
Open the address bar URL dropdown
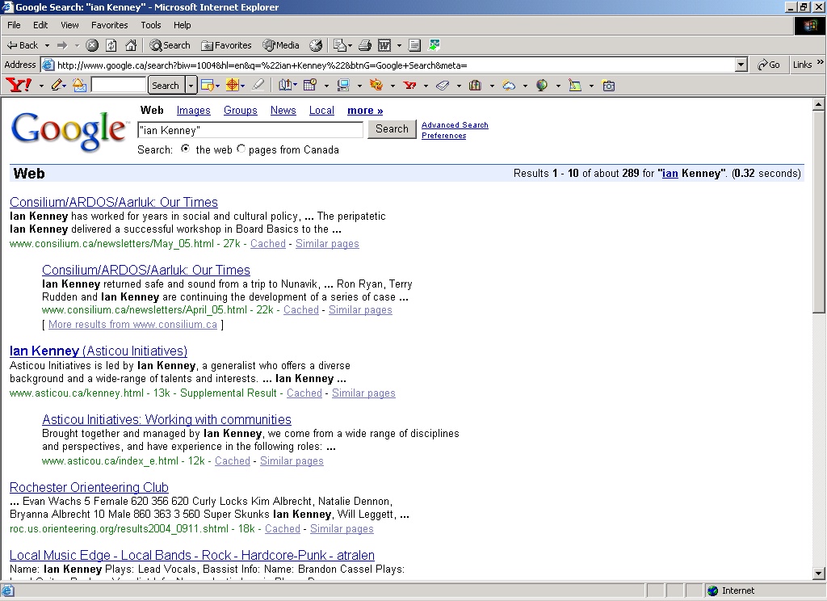tap(741, 65)
